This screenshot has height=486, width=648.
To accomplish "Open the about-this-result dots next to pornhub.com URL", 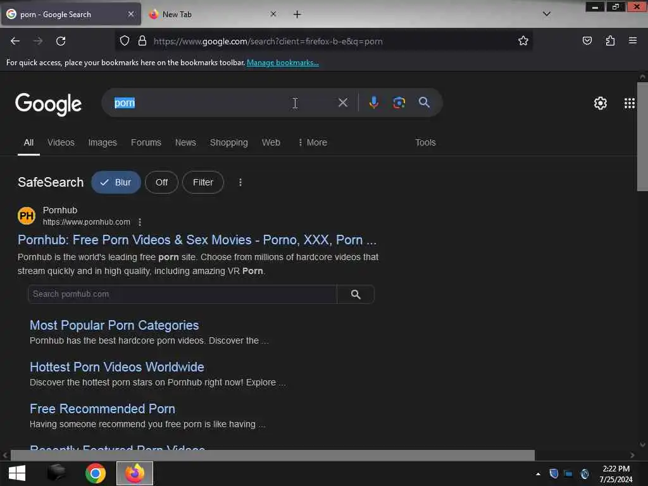I will click(140, 222).
